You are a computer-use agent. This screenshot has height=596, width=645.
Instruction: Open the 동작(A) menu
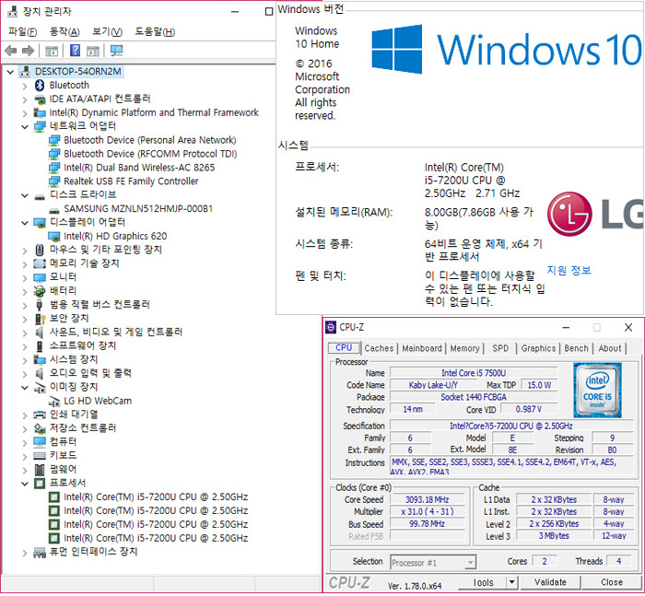64,31
